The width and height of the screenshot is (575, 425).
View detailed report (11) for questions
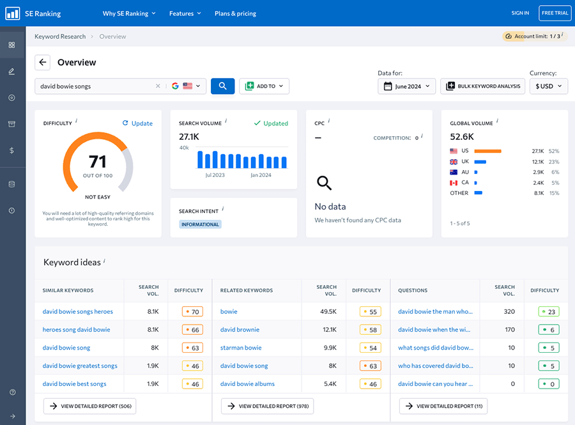coord(443,406)
